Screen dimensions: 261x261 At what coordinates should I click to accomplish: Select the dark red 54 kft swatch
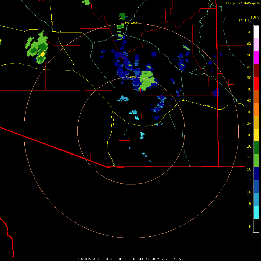[256, 71]
